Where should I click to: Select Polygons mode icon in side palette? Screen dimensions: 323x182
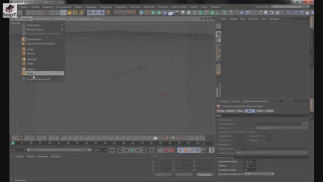tap(219, 59)
